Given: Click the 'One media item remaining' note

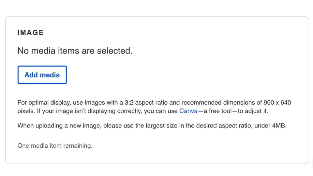Looking at the screenshot, I should pyautogui.click(x=55, y=146).
